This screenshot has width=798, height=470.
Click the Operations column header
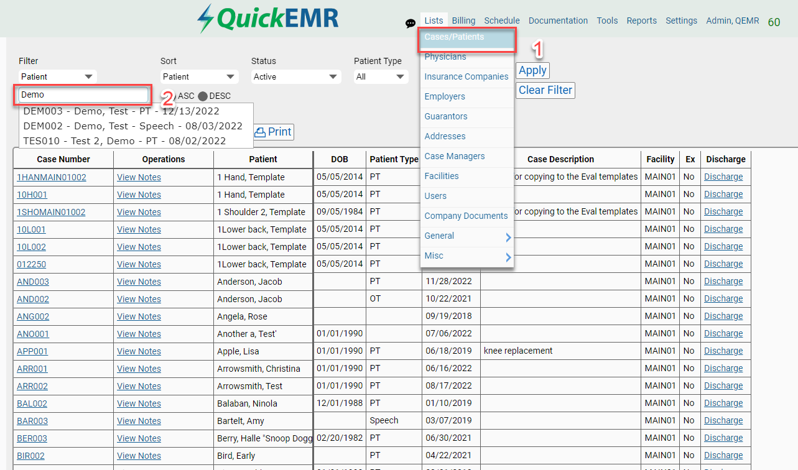pos(164,159)
